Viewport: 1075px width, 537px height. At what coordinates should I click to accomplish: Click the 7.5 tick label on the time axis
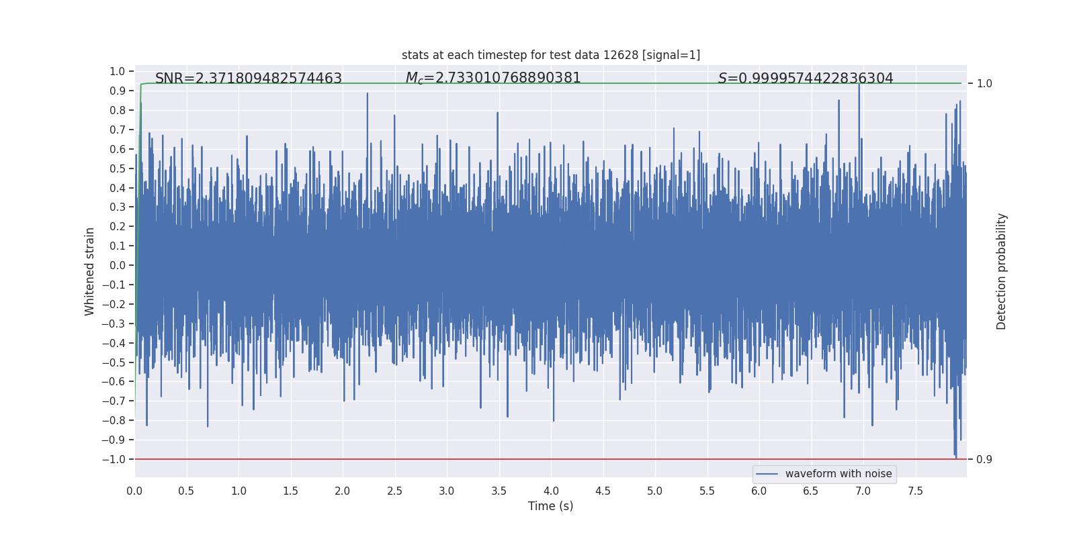click(x=915, y=491)
